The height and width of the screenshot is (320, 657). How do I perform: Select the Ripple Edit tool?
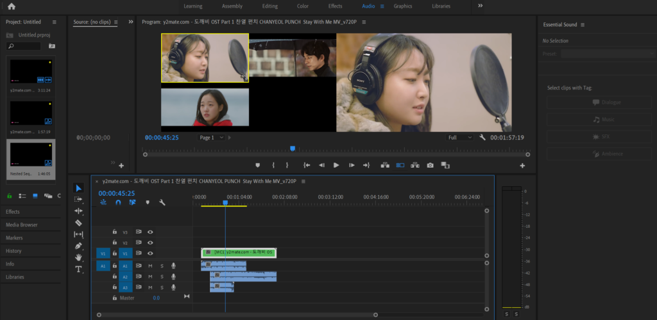pyautogui.click(x=78, y=211)
